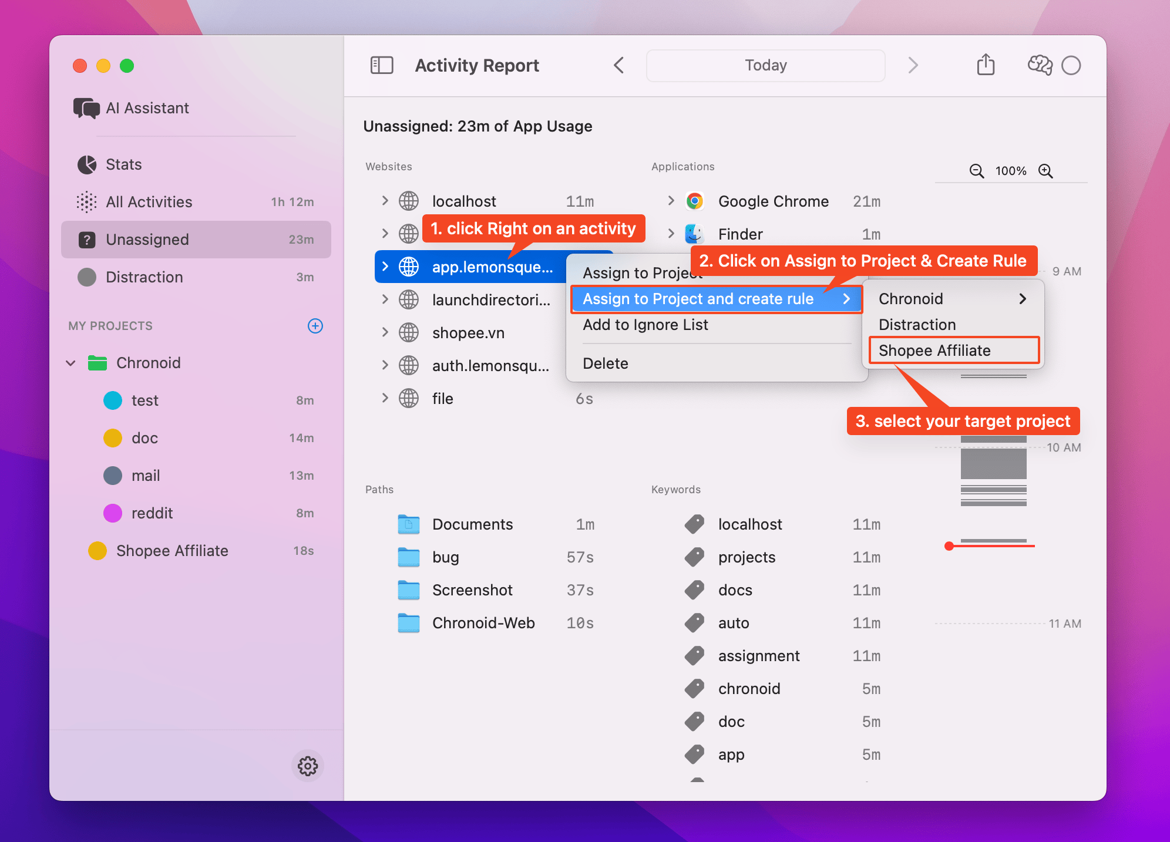1170x842 pixels.
Task: Select Delete in context menu
Action: 606,363
